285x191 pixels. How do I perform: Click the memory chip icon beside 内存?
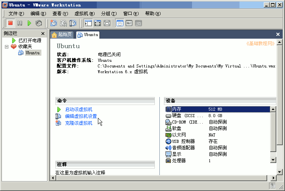click(x=168, y=109)
